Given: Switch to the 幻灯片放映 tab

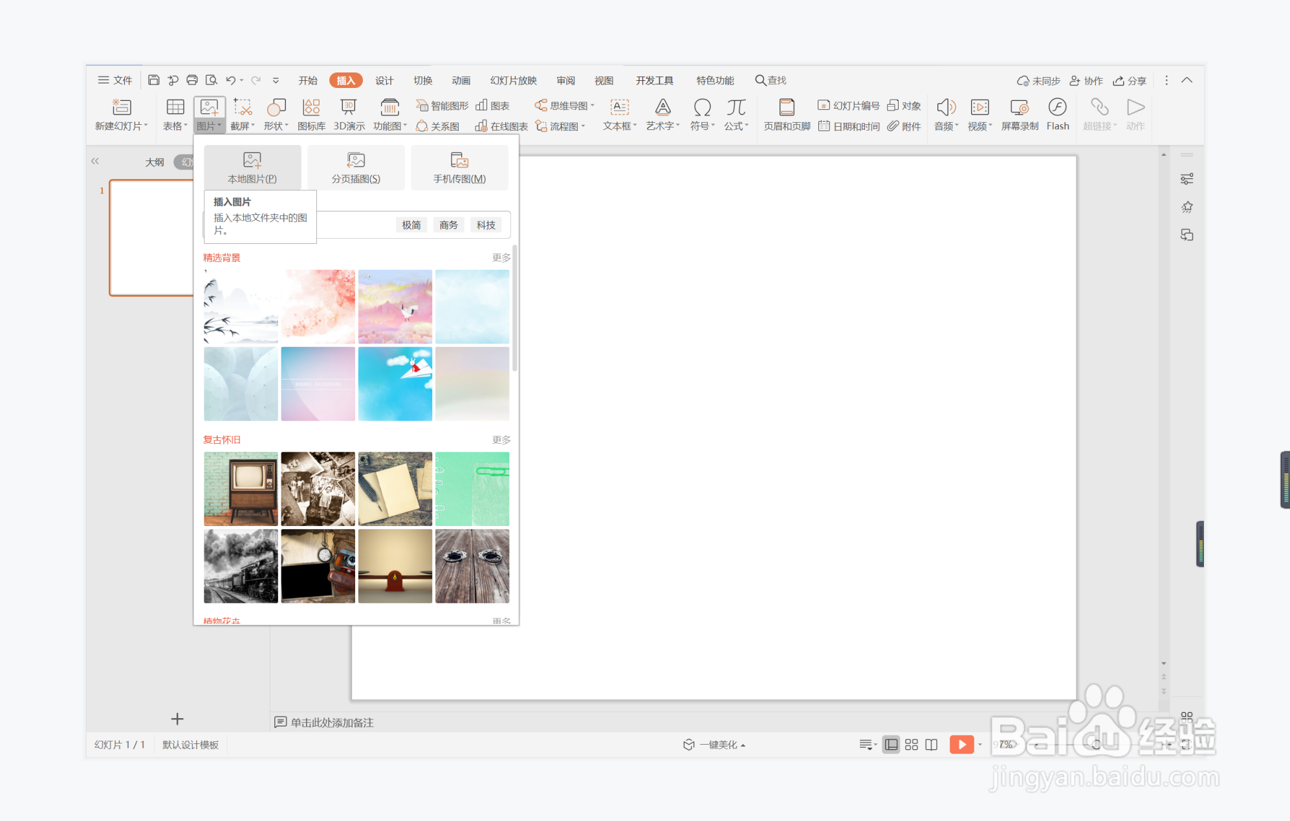Looking at the screenshot, I should [513, 80].
